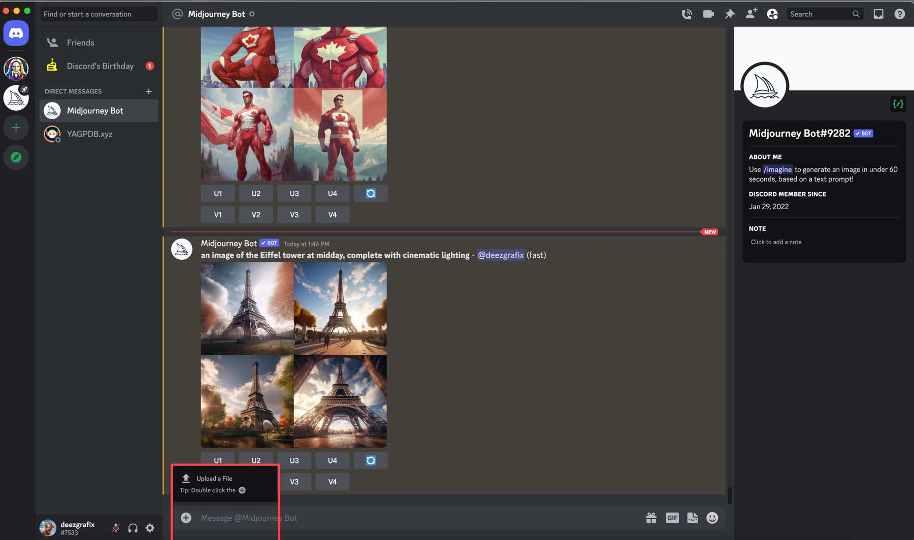
Task: Click the @deezgrafix mention in the prompt
Action: [x=501, y=255]
